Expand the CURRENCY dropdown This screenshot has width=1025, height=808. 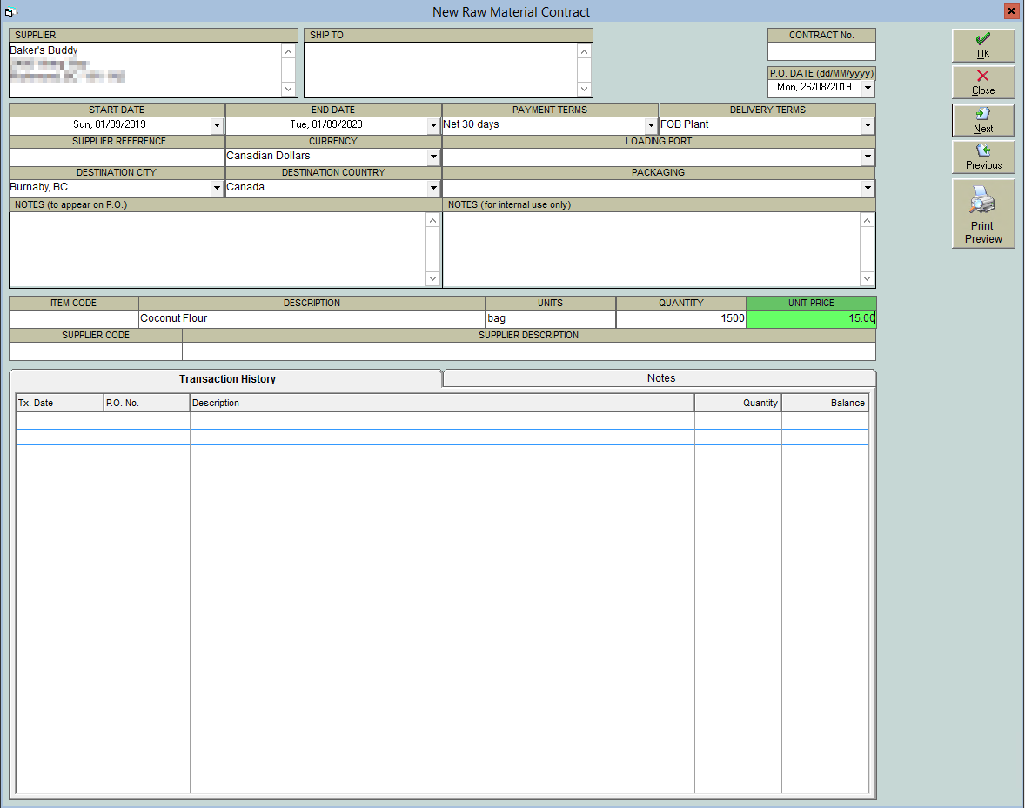pos(433,156)
